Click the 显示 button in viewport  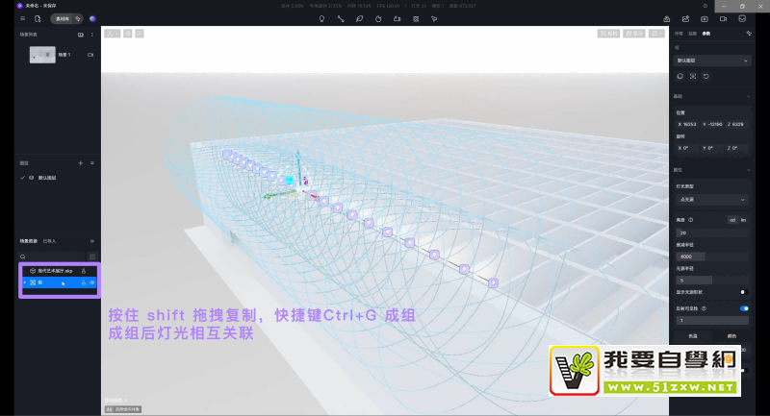click(633, 34)
